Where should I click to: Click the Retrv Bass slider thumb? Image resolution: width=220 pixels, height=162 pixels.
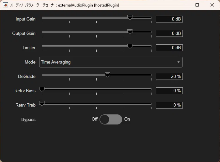point(42,89)
